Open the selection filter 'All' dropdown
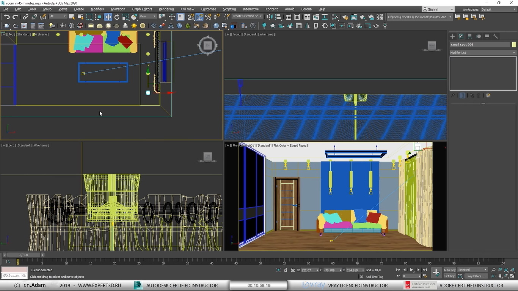This screenshot has width=518, height=291. (x=58, y=17)
